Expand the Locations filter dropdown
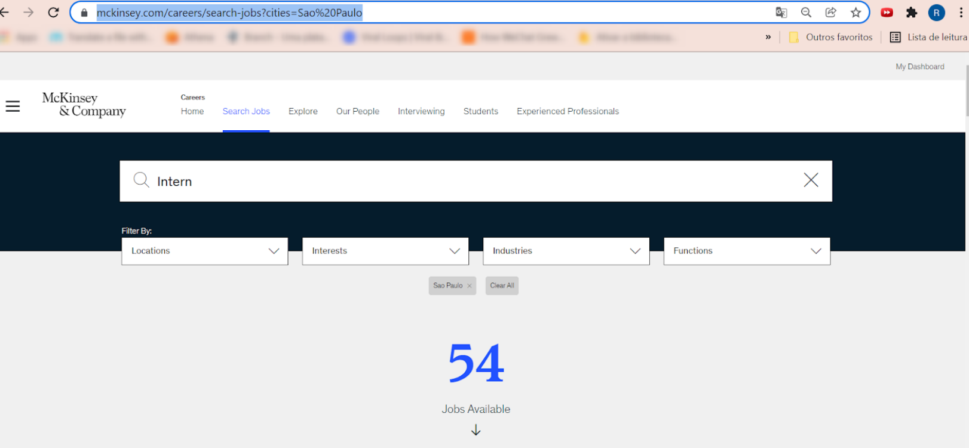Screen dimensions: 969x448 pos(205,251)
